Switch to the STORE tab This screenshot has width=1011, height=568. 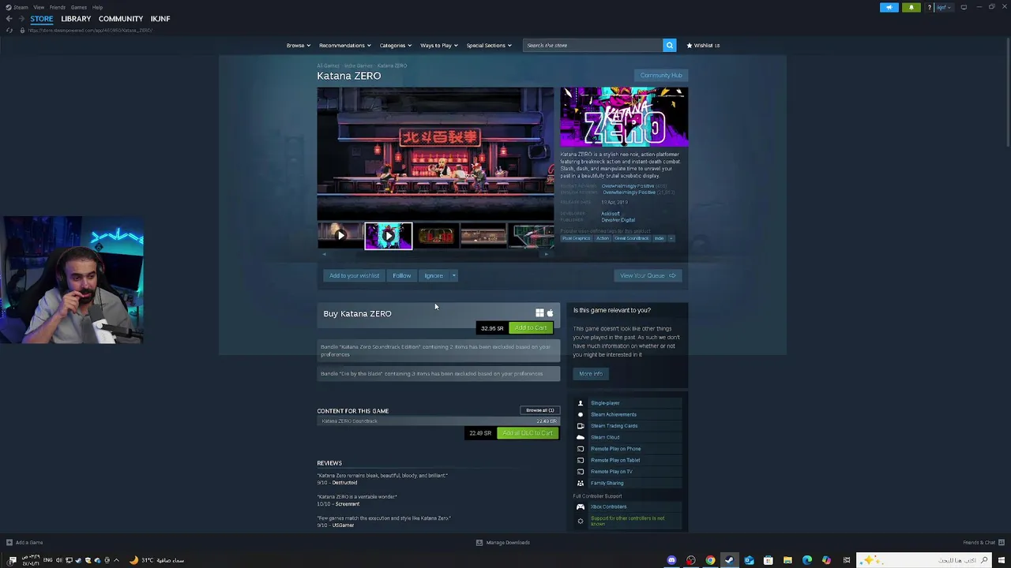click(42, 19)
